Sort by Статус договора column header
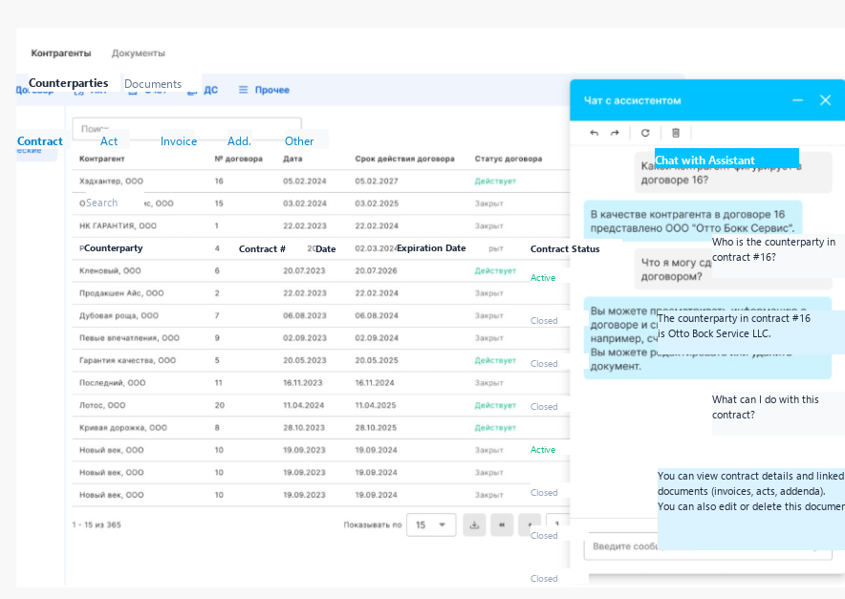 tap(509, 159)
